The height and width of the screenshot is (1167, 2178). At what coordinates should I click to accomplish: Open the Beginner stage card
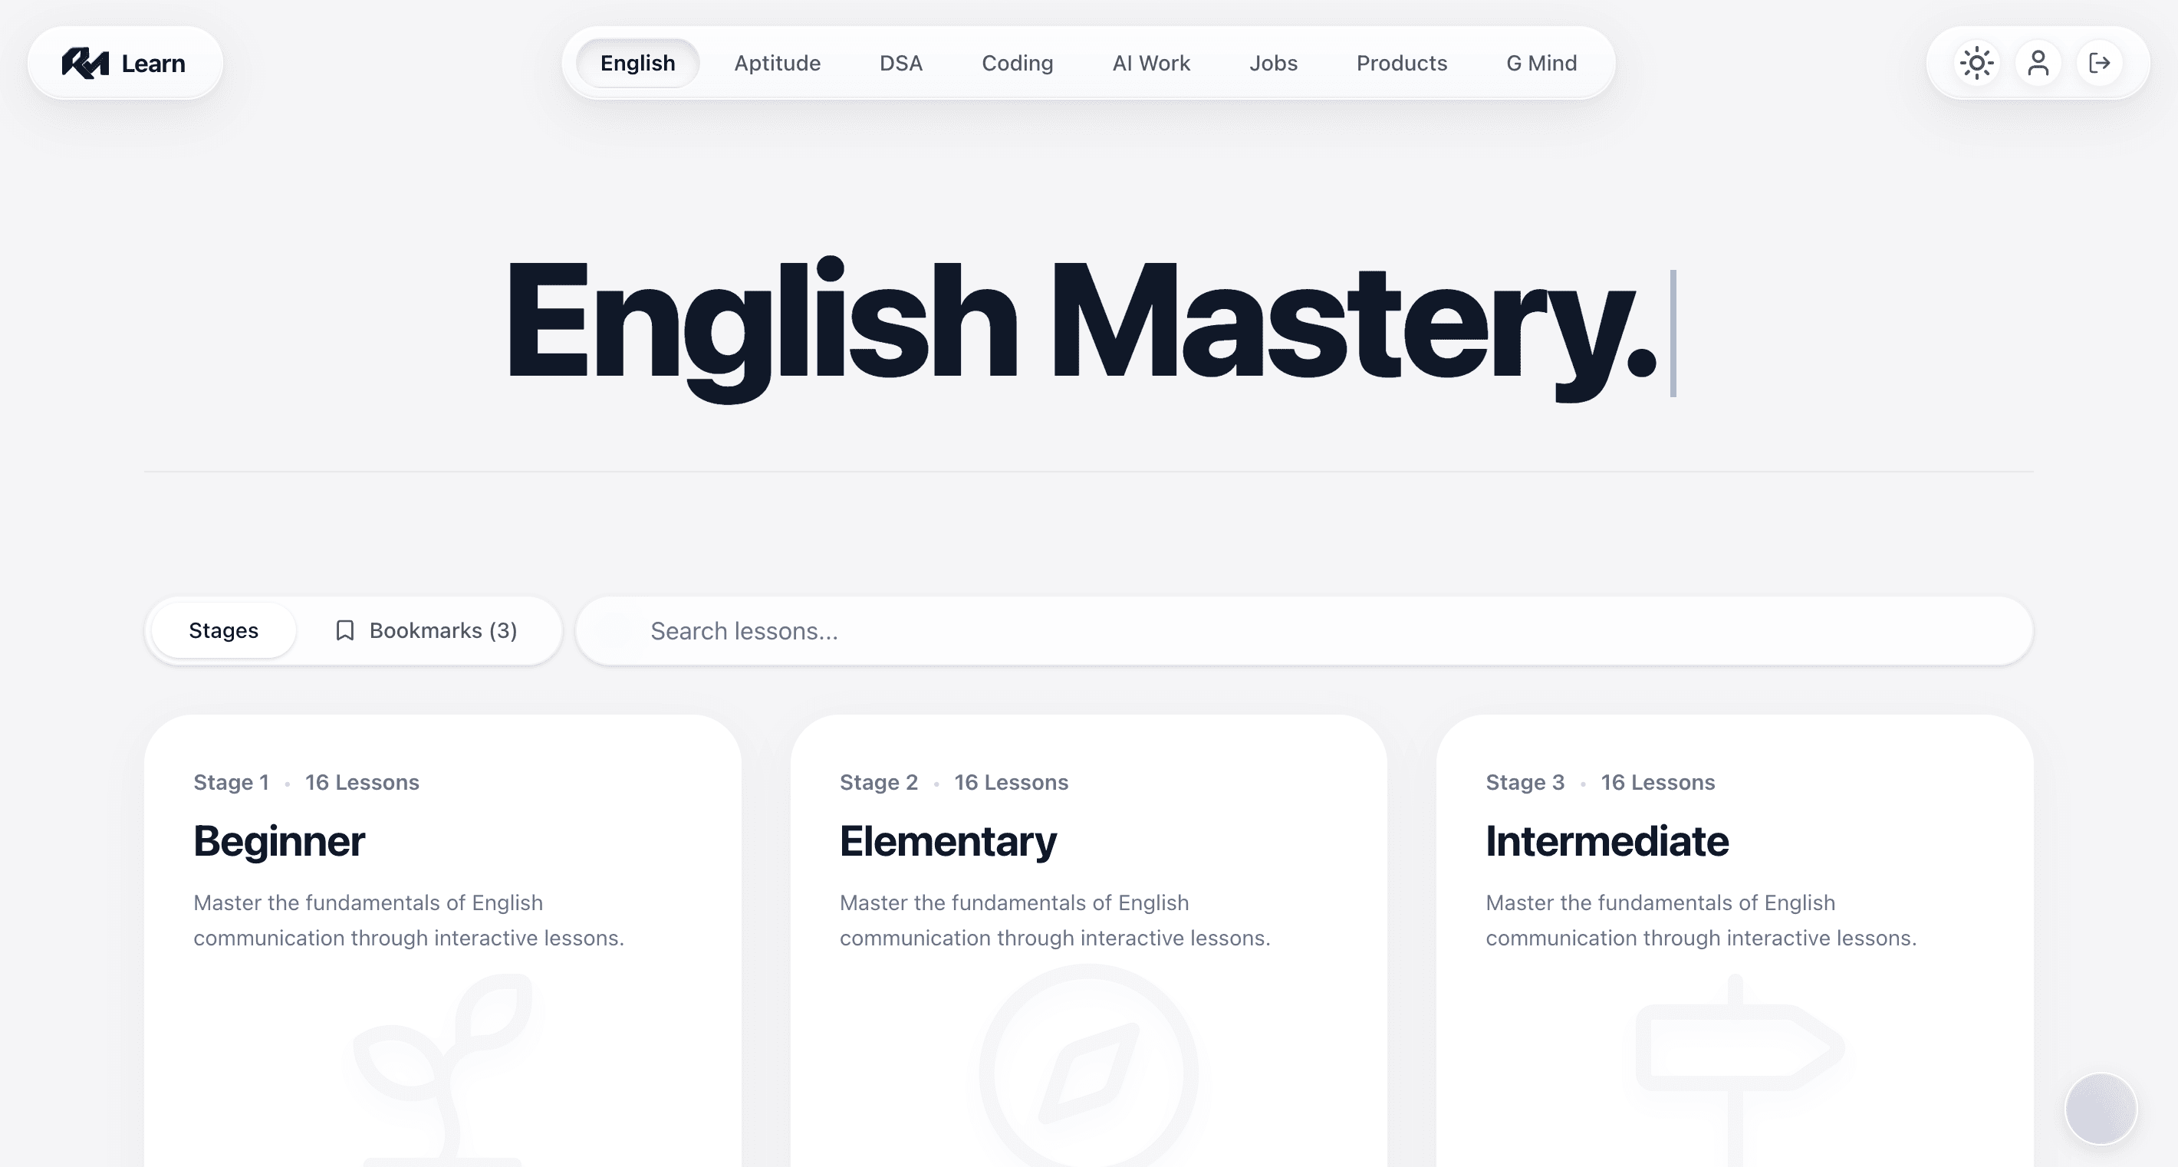pos(443,941)
